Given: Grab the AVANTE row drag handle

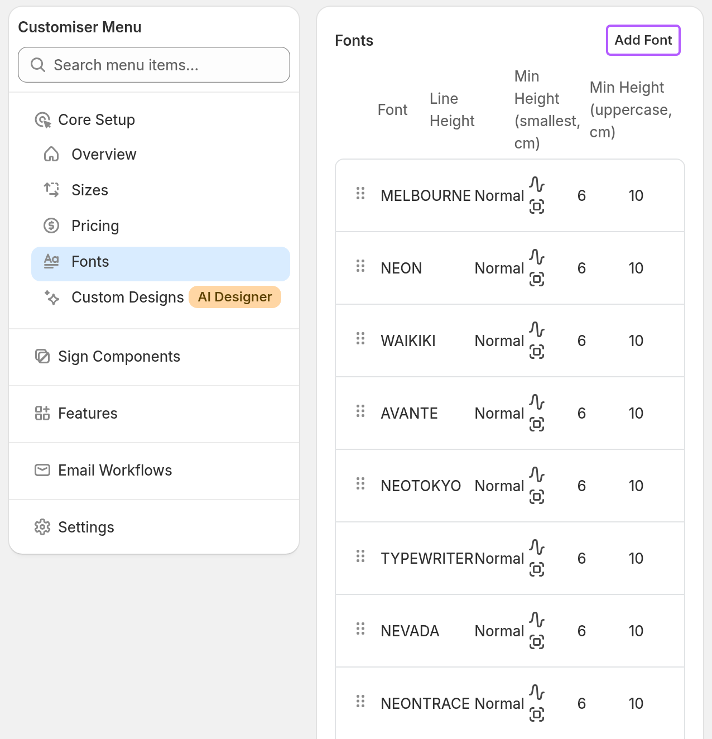Looking at the screenshot, I should 360,411.
